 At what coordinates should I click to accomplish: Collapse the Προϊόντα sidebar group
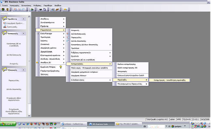(x=23, y=19)
